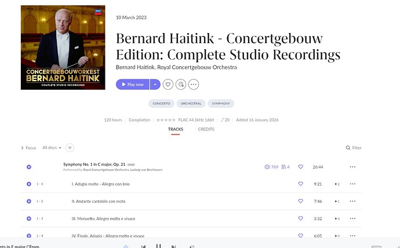Open the All discs dropdown
Image resolution: width=400 pixels, height=248 pixels.
[52, 148]
